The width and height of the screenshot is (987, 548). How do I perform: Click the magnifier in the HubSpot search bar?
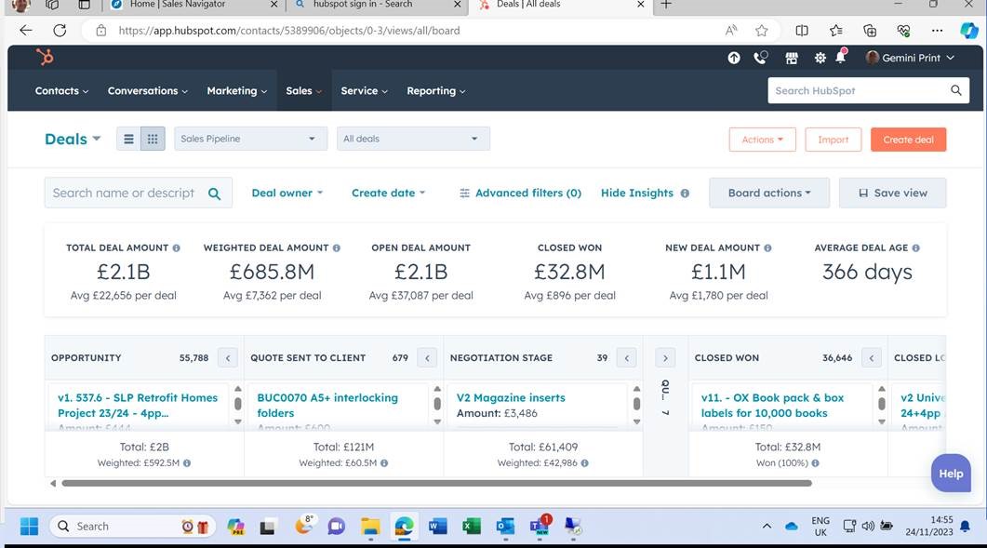tap(955, 90)
